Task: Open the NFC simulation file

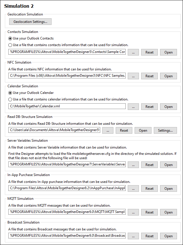Action: coord(168,76)
